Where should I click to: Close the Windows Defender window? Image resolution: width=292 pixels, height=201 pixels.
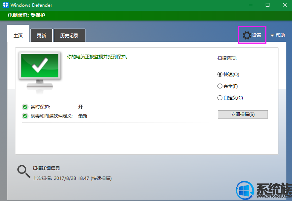[285, 5]
